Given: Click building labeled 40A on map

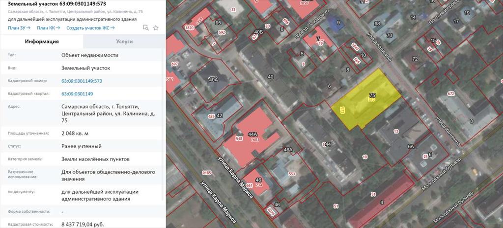Looking at the screenshot, I should (213, 80).
